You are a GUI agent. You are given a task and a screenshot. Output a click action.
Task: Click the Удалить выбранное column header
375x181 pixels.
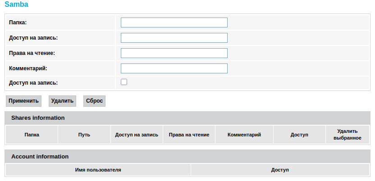[x=348, y=135]
